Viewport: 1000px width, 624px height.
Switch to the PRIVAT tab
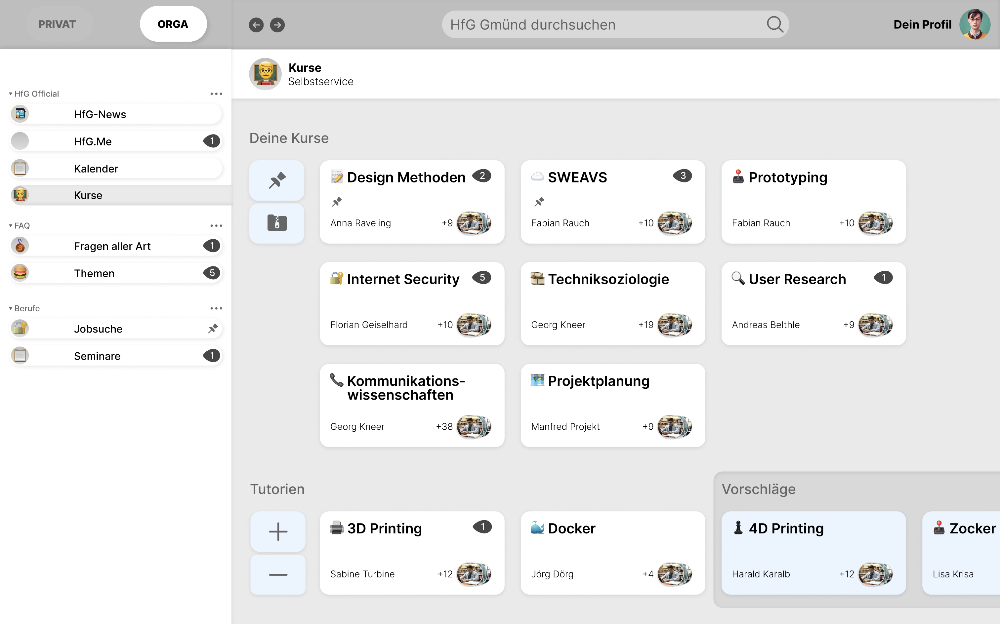(57, 24)
